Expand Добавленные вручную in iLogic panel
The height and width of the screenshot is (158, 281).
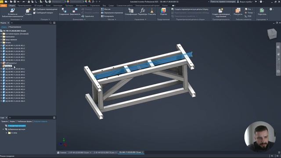3,129
